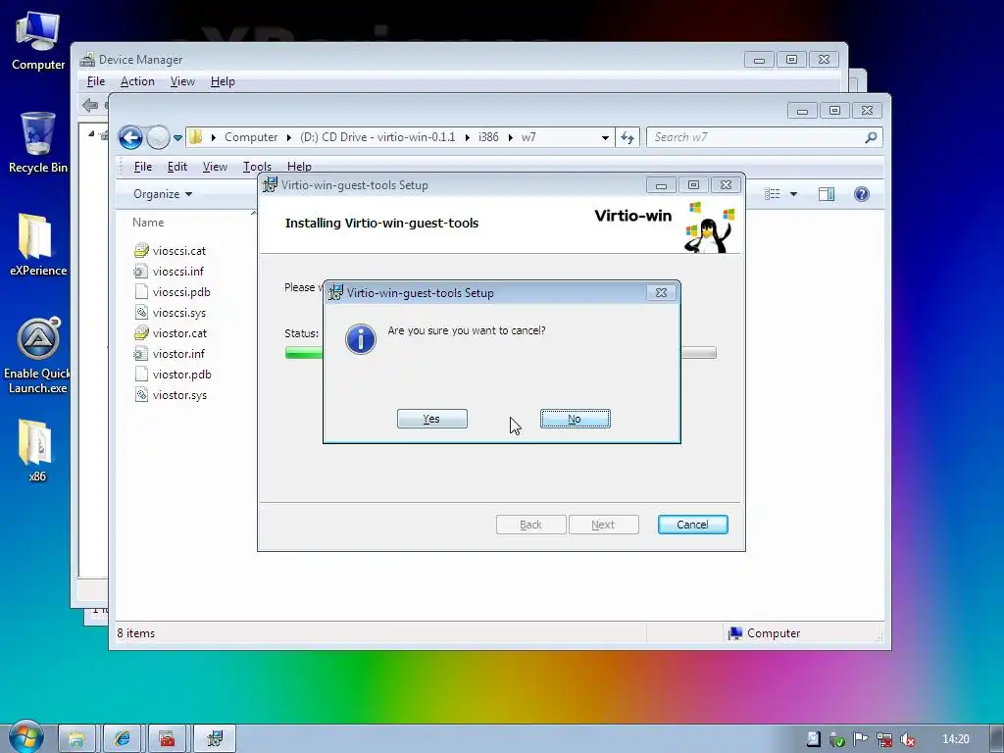
Task: Click the Forward arrow in Explorer
Action: [158, 137]
